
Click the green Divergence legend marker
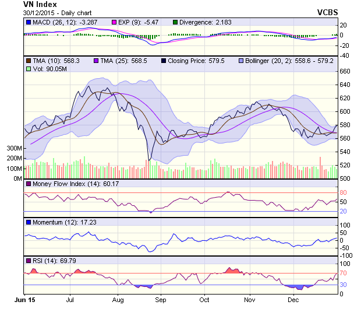click(175, 22)
